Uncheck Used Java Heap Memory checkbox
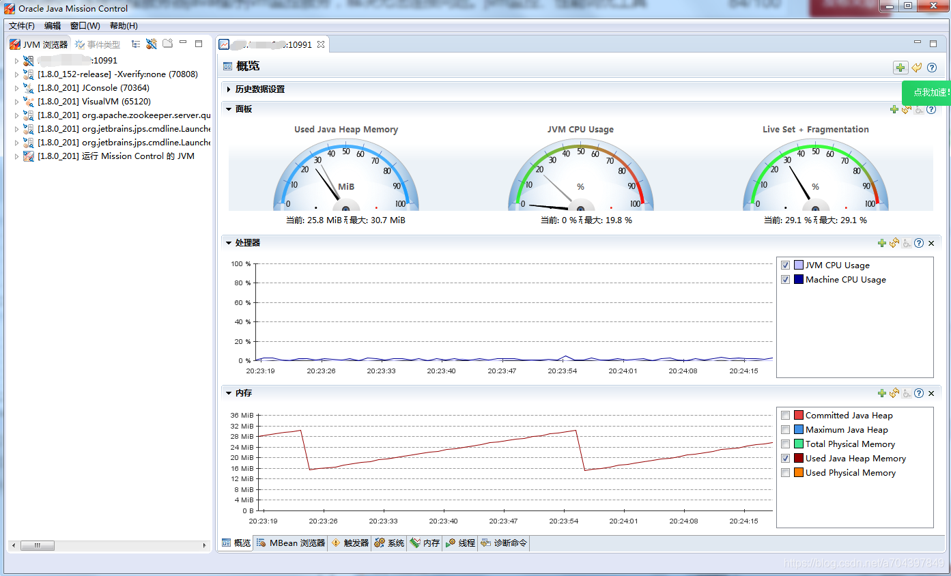This screenshot has width=951, height=576. point(786,458)
